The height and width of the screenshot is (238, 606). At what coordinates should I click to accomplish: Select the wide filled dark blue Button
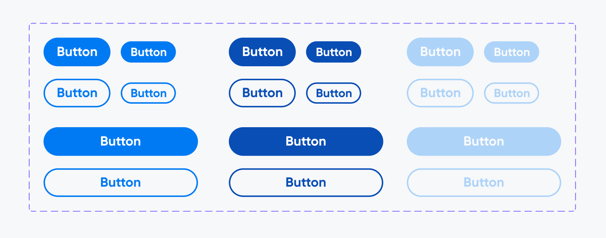pos(306,141)
